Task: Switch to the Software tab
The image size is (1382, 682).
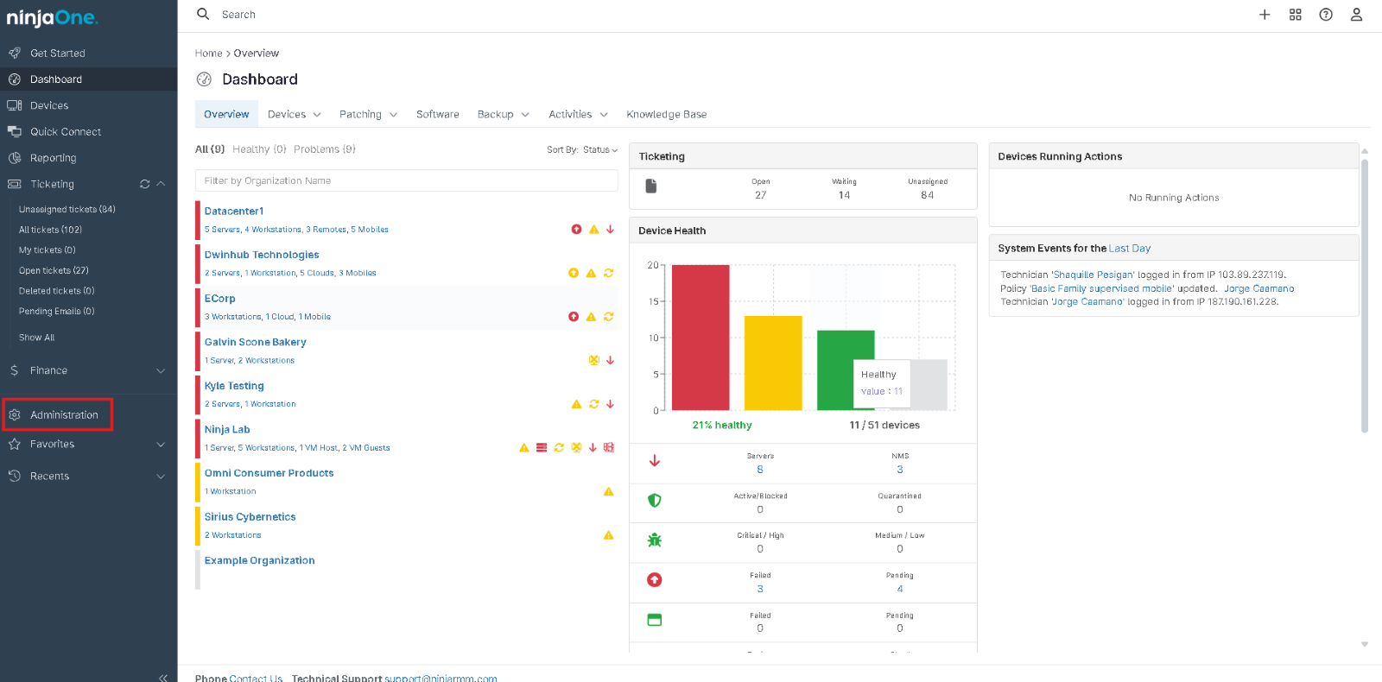Action: (438, 115)
